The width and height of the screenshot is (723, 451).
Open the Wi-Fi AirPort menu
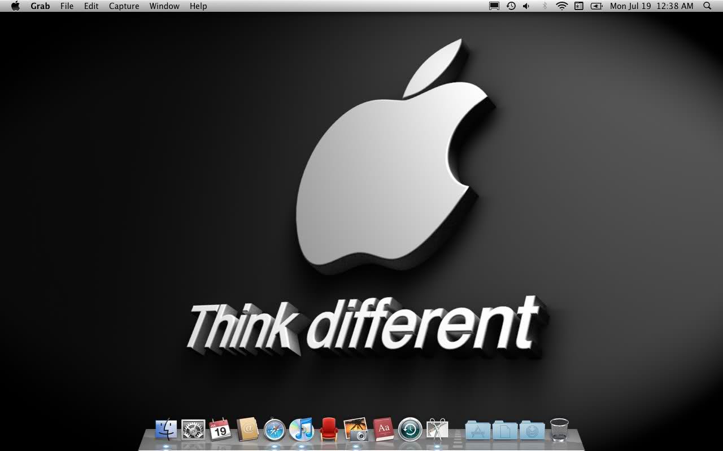tap(561, 6)
